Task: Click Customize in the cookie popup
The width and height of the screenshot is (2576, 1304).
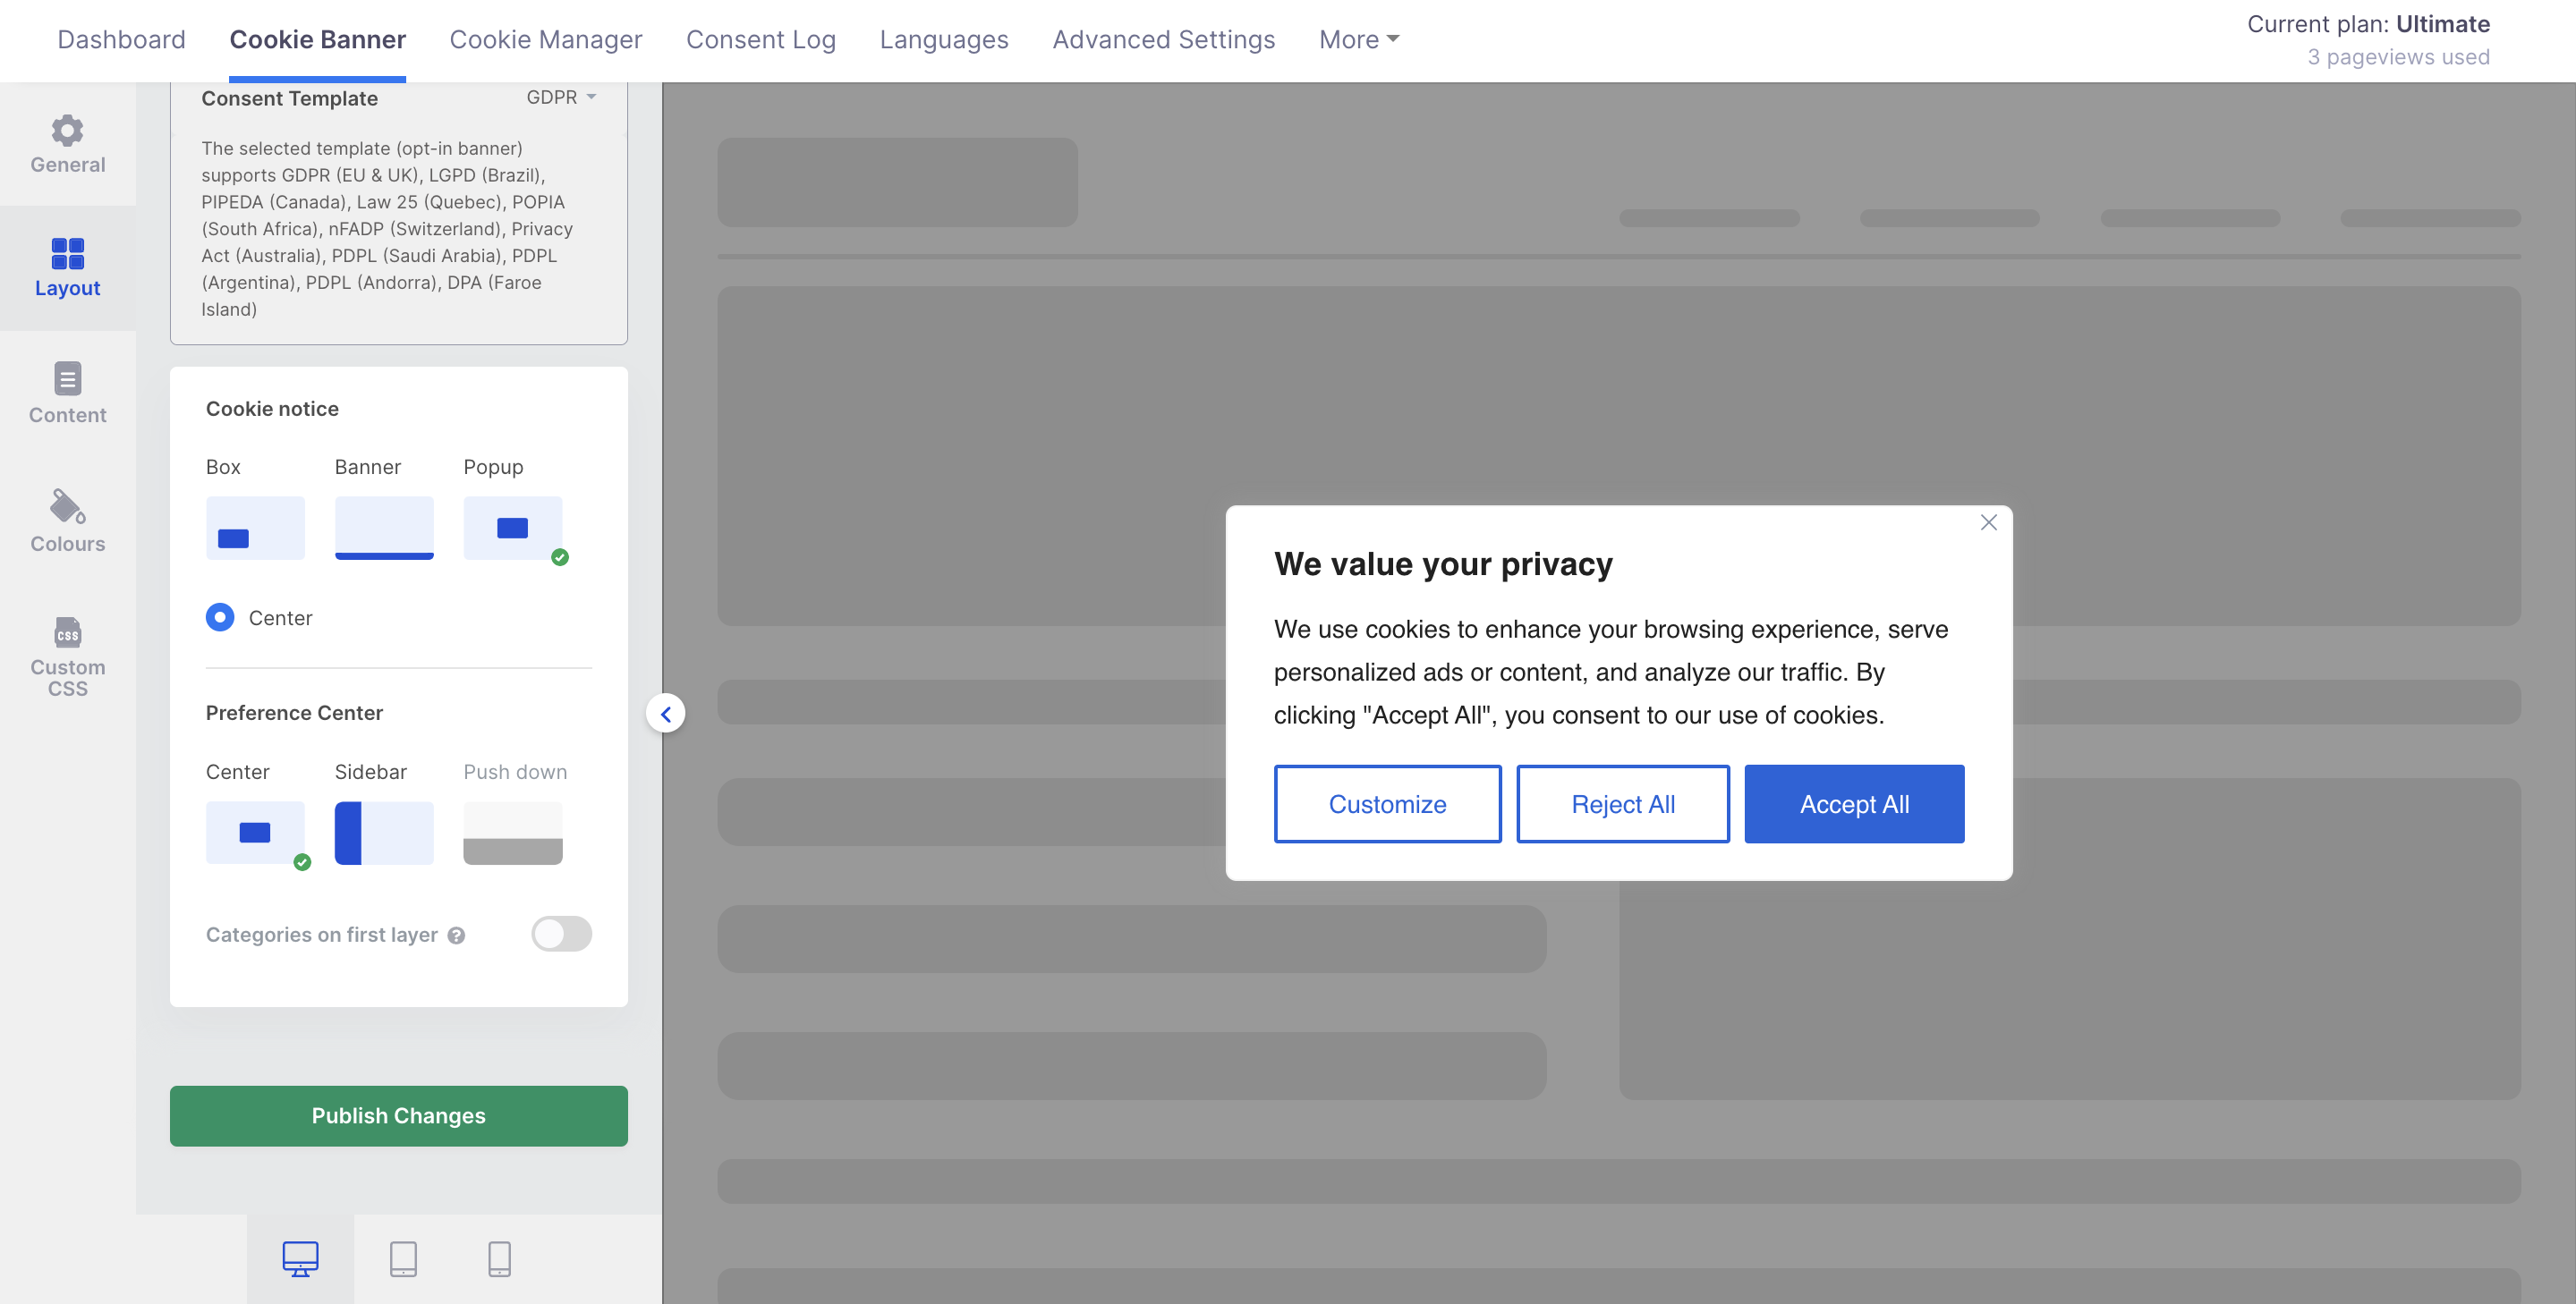Action: pos(1387,803)
